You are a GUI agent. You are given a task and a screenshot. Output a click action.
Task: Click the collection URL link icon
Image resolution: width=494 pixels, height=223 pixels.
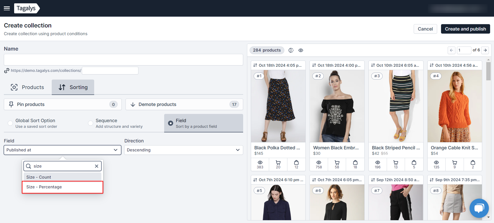(7, 71)
